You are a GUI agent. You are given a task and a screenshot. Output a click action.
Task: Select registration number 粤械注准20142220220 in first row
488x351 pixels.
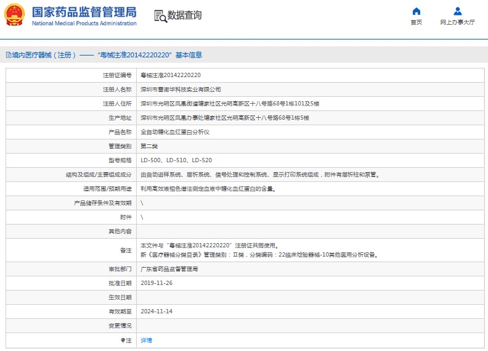point(171,75)
